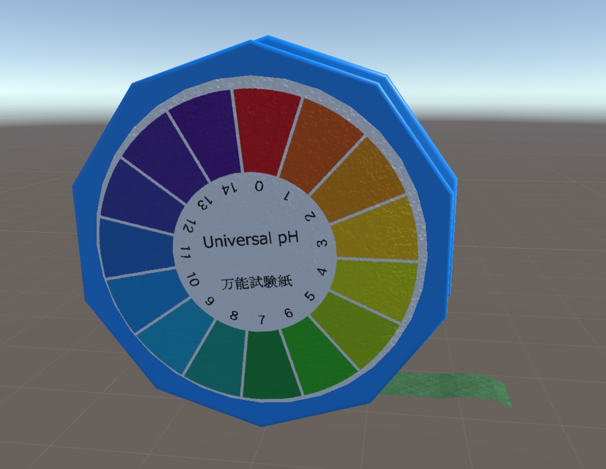Click the number '6' on the dial
Image resolution: width=606 pixels, height=469 pixels.
point(288,313)
